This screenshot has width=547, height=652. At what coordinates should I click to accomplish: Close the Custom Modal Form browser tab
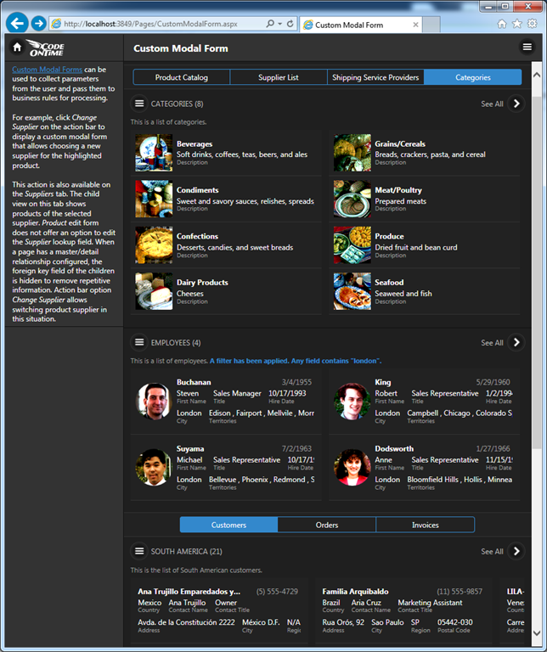click(415, 25)
